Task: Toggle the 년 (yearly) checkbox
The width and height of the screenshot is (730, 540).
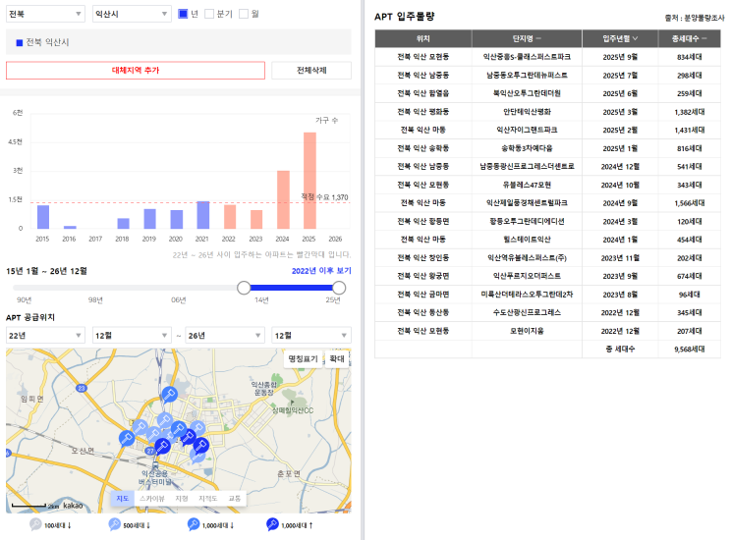Action: [183, 14]
